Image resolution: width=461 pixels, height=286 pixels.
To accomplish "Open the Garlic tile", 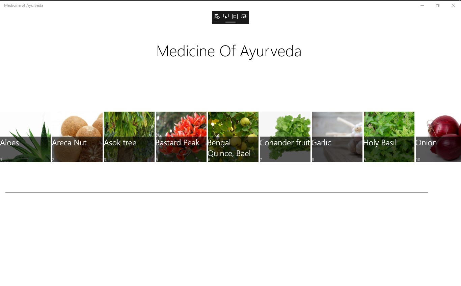I will pos(337,137).
